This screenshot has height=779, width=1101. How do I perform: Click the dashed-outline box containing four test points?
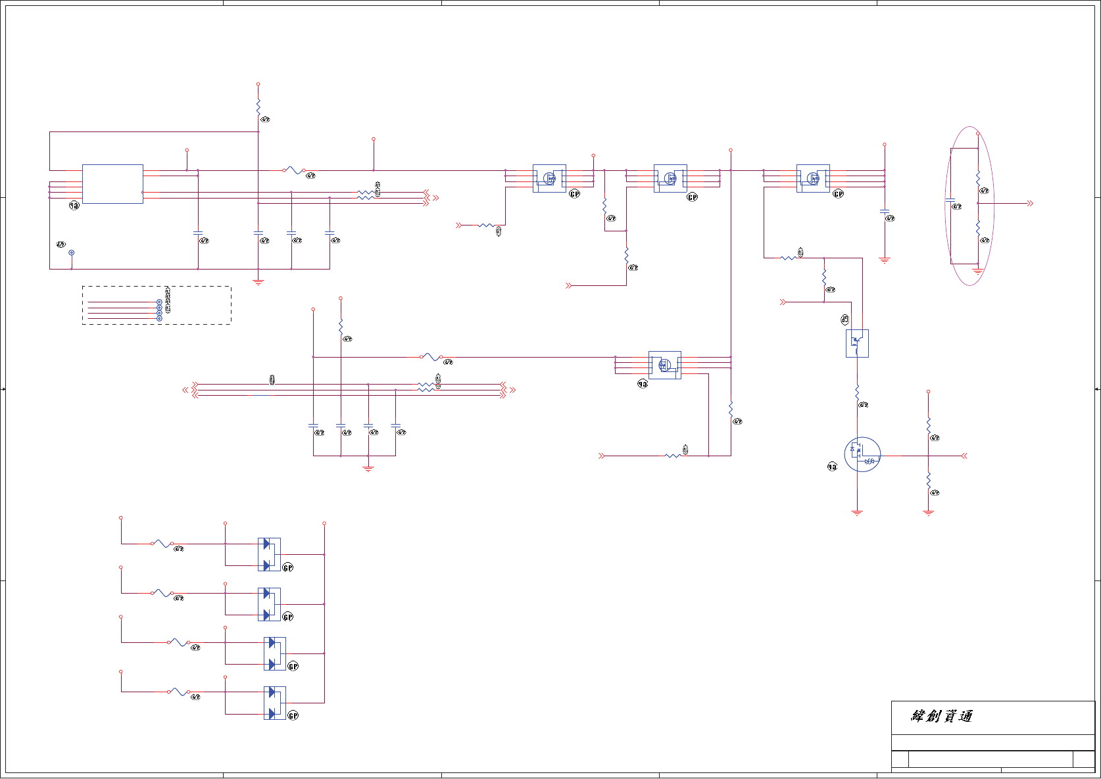(157, 305)
